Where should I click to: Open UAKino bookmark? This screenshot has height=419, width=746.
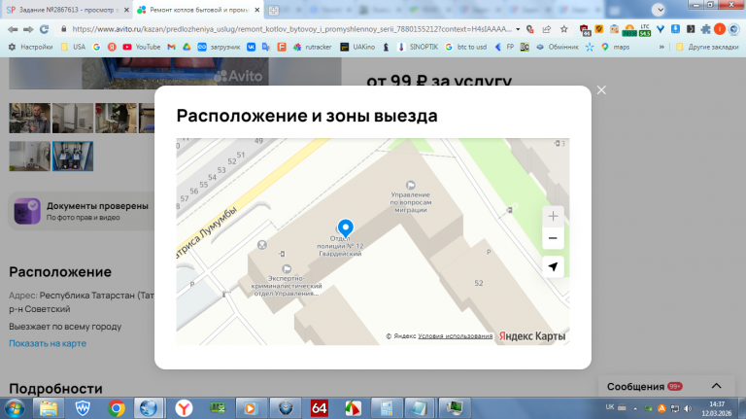(x=357, y=47)
